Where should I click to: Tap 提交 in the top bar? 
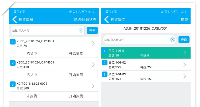[x=184, y=20]
